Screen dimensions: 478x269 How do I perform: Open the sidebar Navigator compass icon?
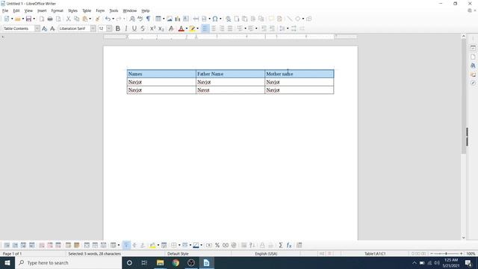point(473,83)
